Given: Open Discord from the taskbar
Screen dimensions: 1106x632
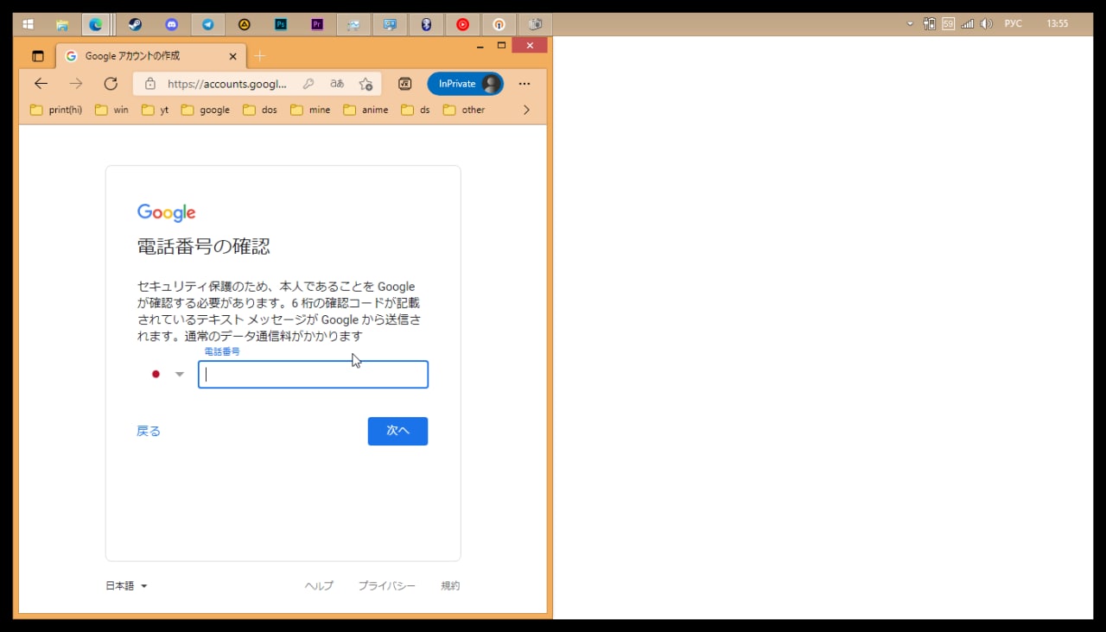Looking at the screenshot, I should (171, 24).
